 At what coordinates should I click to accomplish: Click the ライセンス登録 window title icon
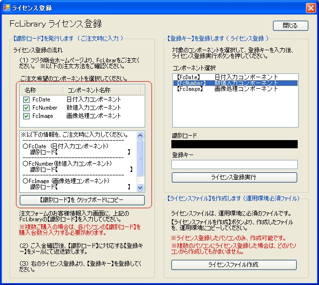6,8
